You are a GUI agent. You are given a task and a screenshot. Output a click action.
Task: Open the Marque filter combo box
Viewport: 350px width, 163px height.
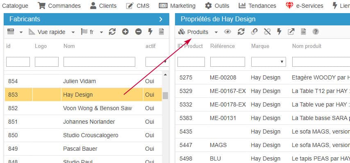268,62
